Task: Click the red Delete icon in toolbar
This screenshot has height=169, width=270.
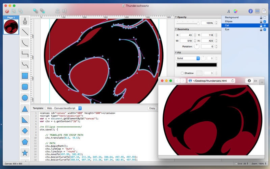Action: click(7, 11)
